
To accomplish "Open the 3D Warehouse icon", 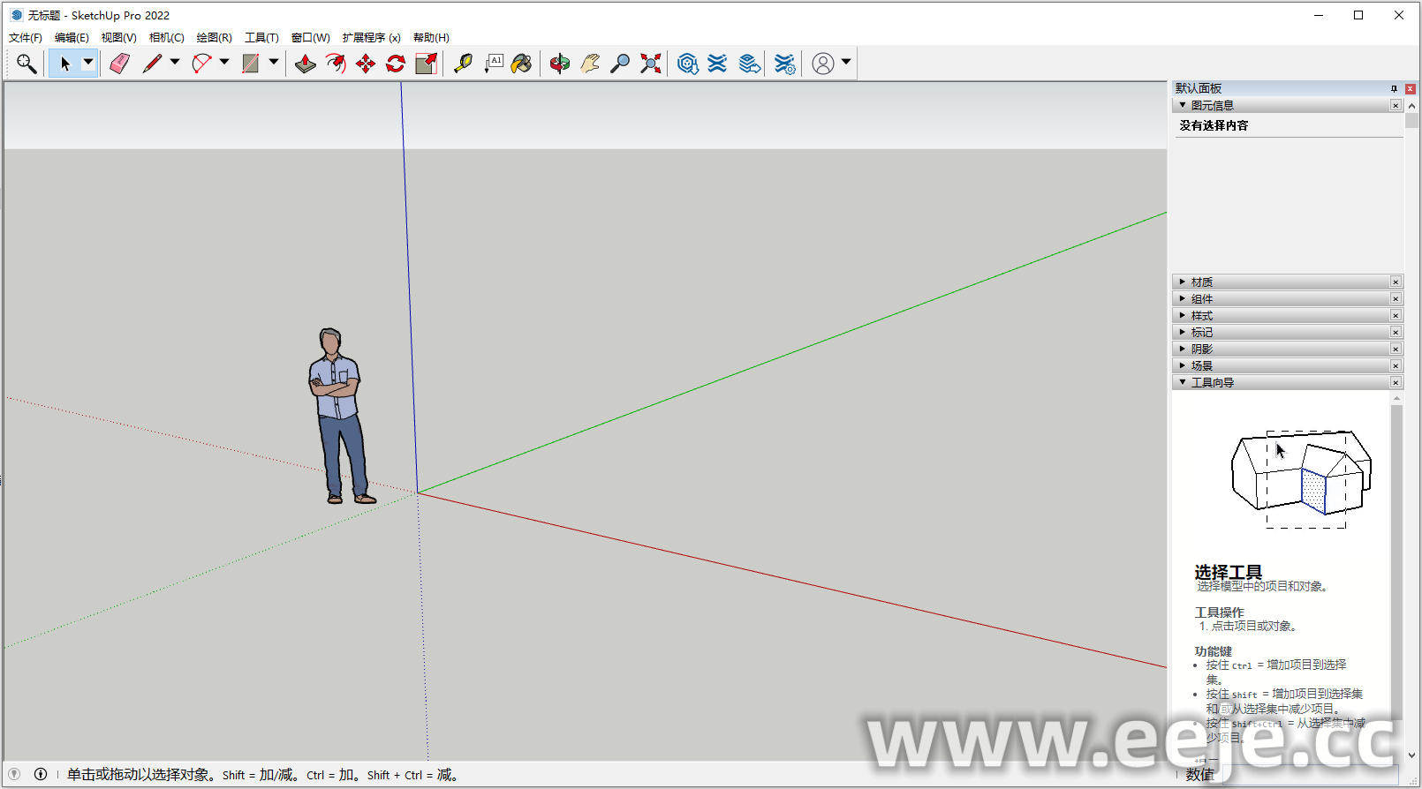I will pos(687,64).
